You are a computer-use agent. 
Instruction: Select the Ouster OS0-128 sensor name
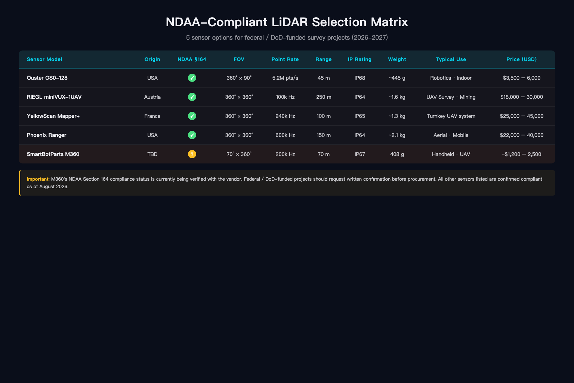click(47, 78)
